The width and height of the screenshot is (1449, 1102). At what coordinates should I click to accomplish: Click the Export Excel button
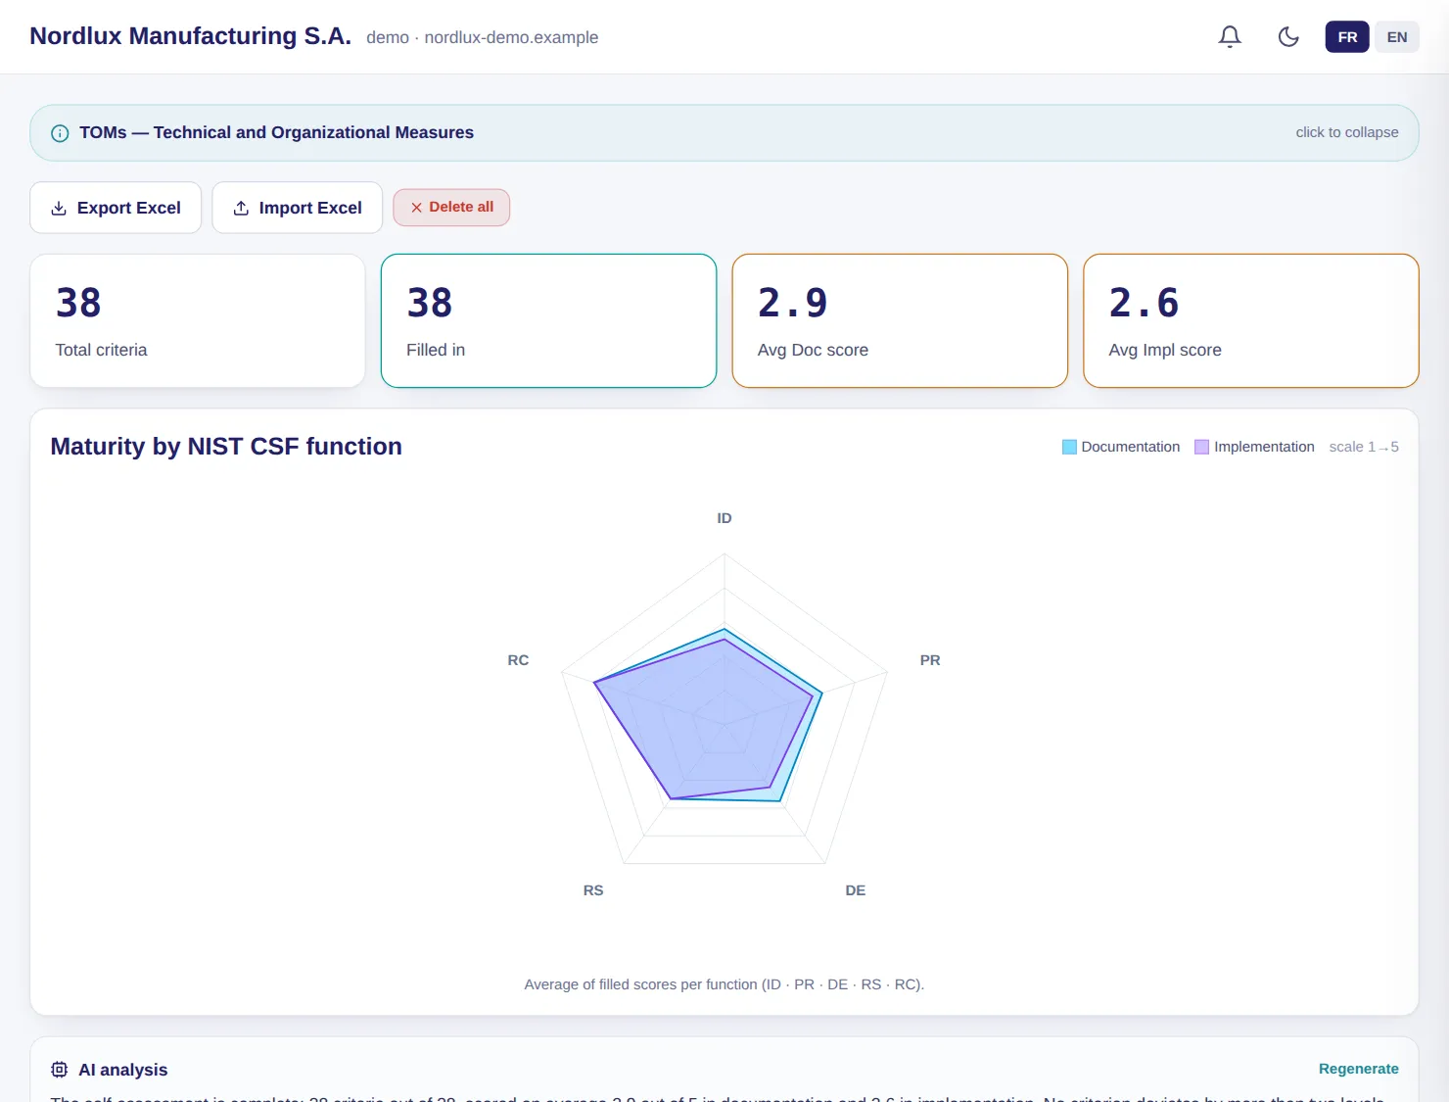(x=116, y=208)
